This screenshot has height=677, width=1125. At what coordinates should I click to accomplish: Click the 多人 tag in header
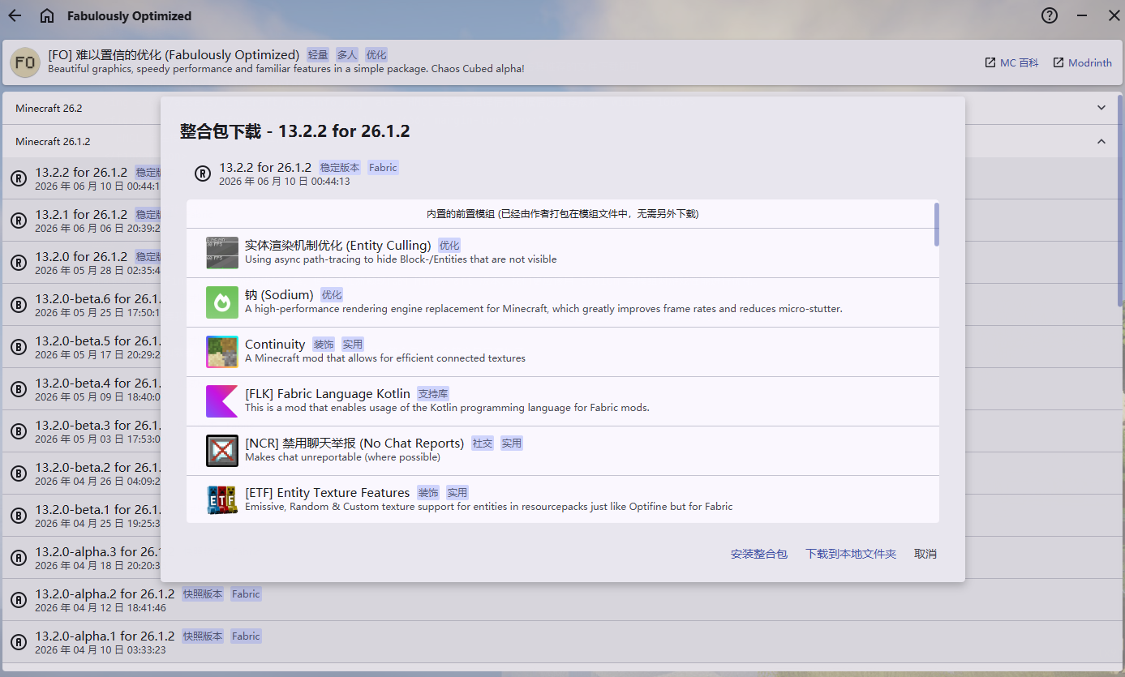[x=347, y=55]
